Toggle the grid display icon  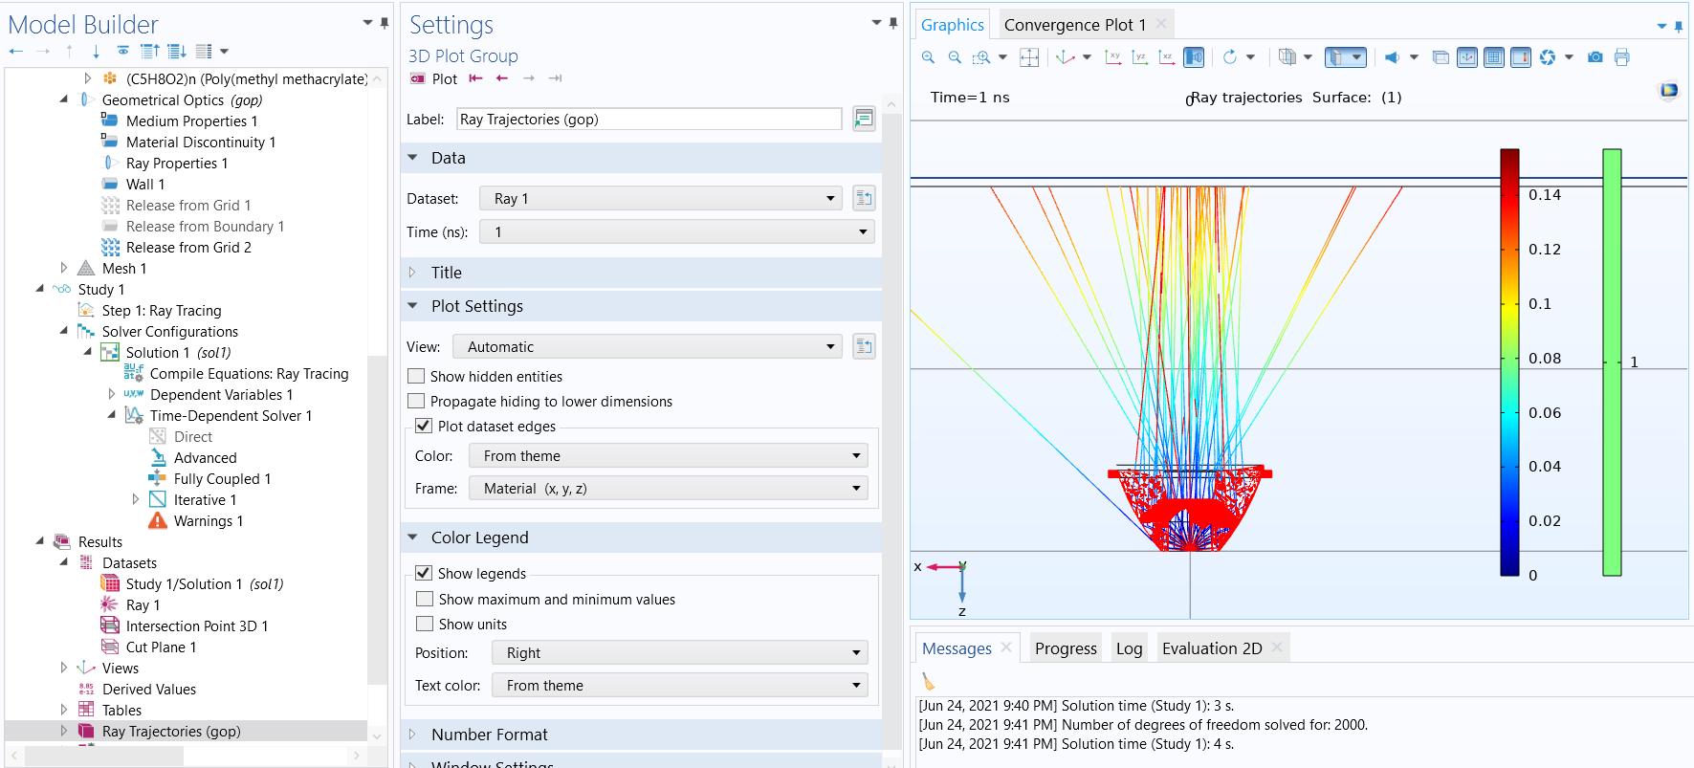(x=1494, y=57)
